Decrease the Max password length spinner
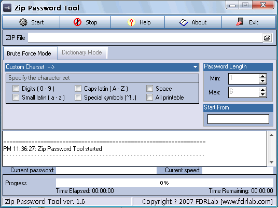This screenshot has height=208, width=278. tap(262, 94)
